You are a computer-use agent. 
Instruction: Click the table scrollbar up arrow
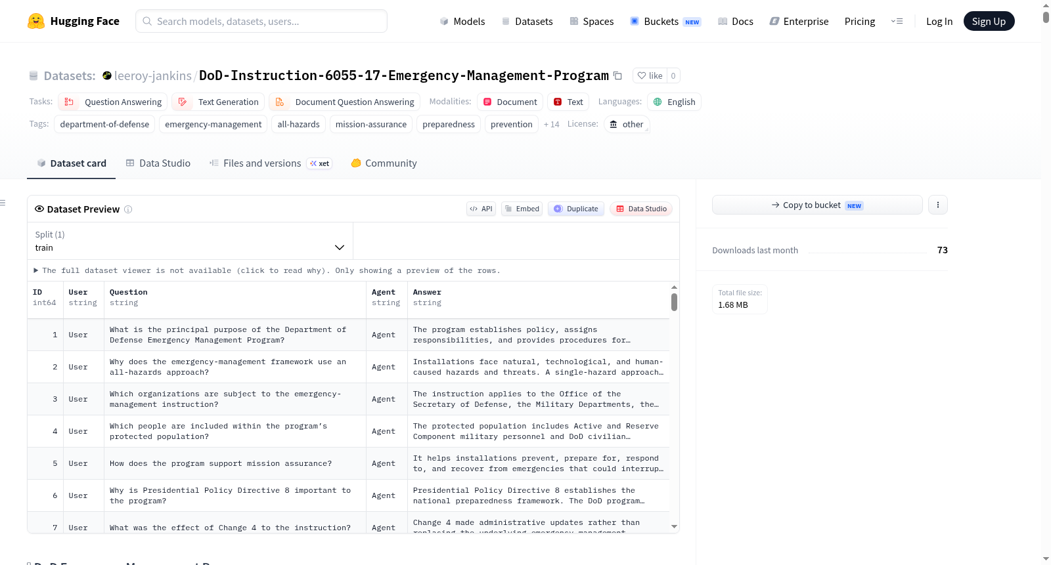click(674, 287)
